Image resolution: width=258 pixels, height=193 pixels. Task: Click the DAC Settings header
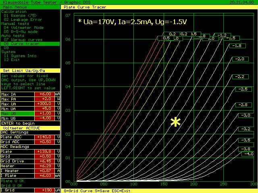point(15,132)
